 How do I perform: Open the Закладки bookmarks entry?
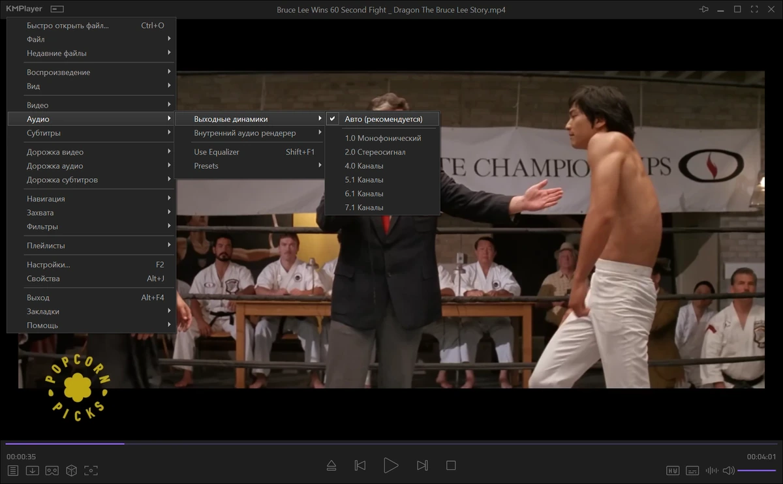[x=91, y=312]
